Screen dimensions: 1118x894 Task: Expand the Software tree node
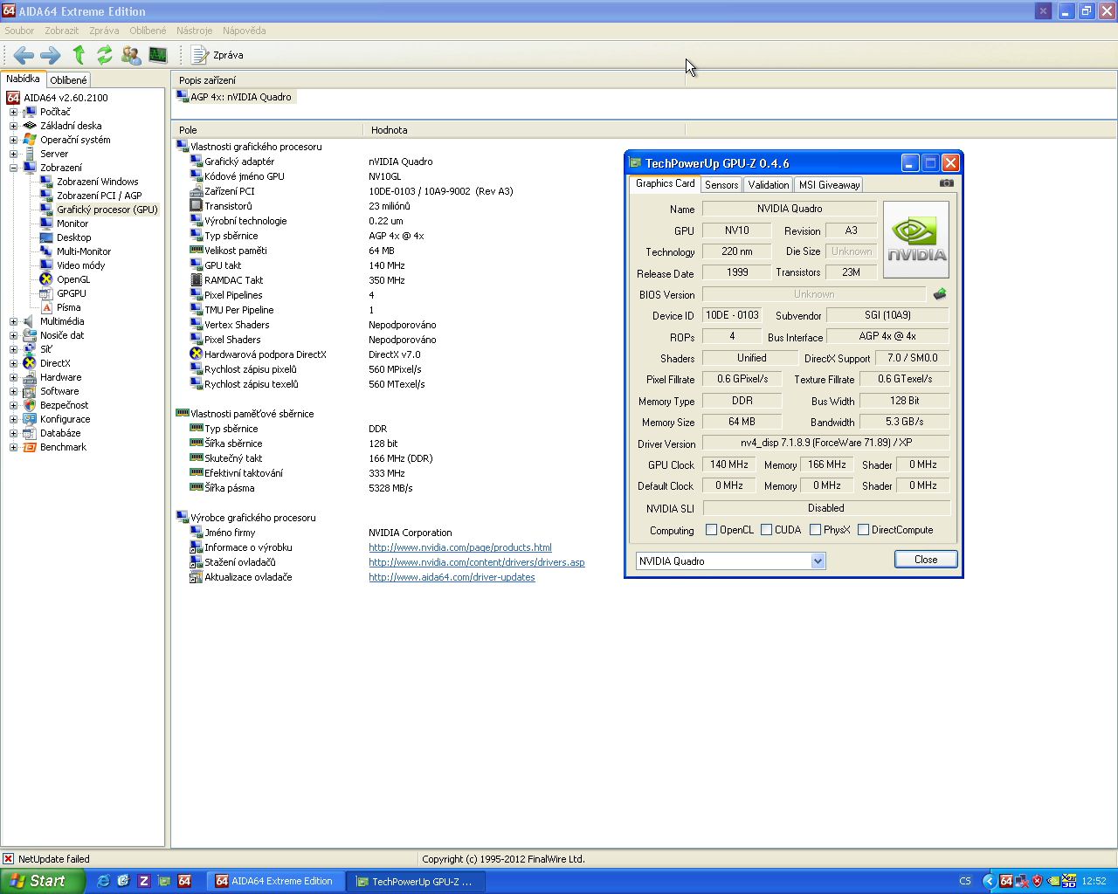[13, 391]
